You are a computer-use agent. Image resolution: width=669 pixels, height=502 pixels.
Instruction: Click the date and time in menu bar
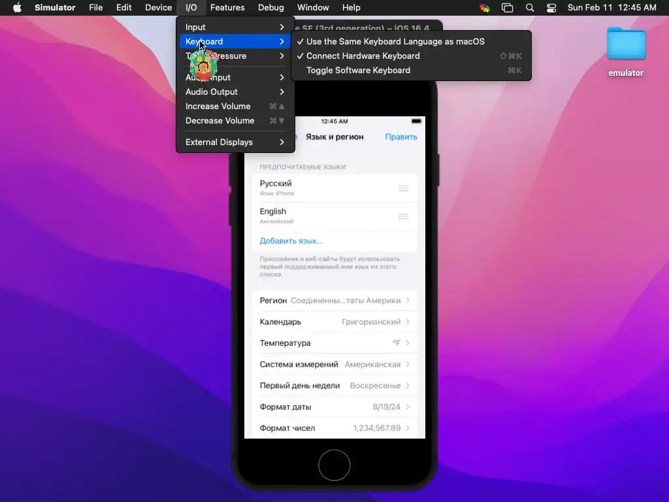612,7
